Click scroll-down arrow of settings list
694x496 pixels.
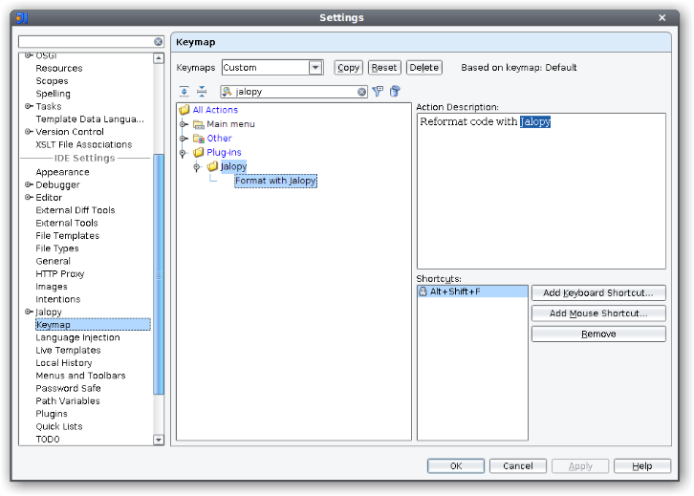[x=159, y=440]
